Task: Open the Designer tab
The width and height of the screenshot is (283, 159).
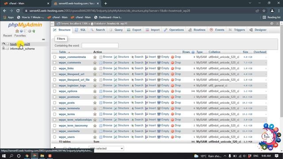Action: (258, 30)
